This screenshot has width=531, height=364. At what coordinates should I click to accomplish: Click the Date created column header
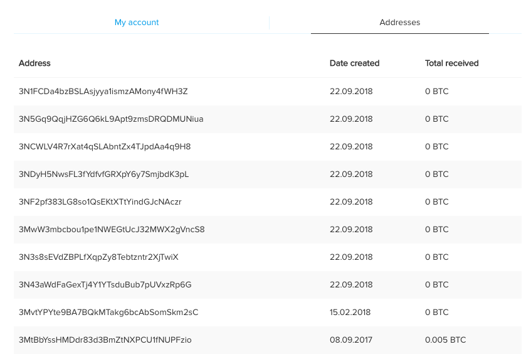point(354,63)
